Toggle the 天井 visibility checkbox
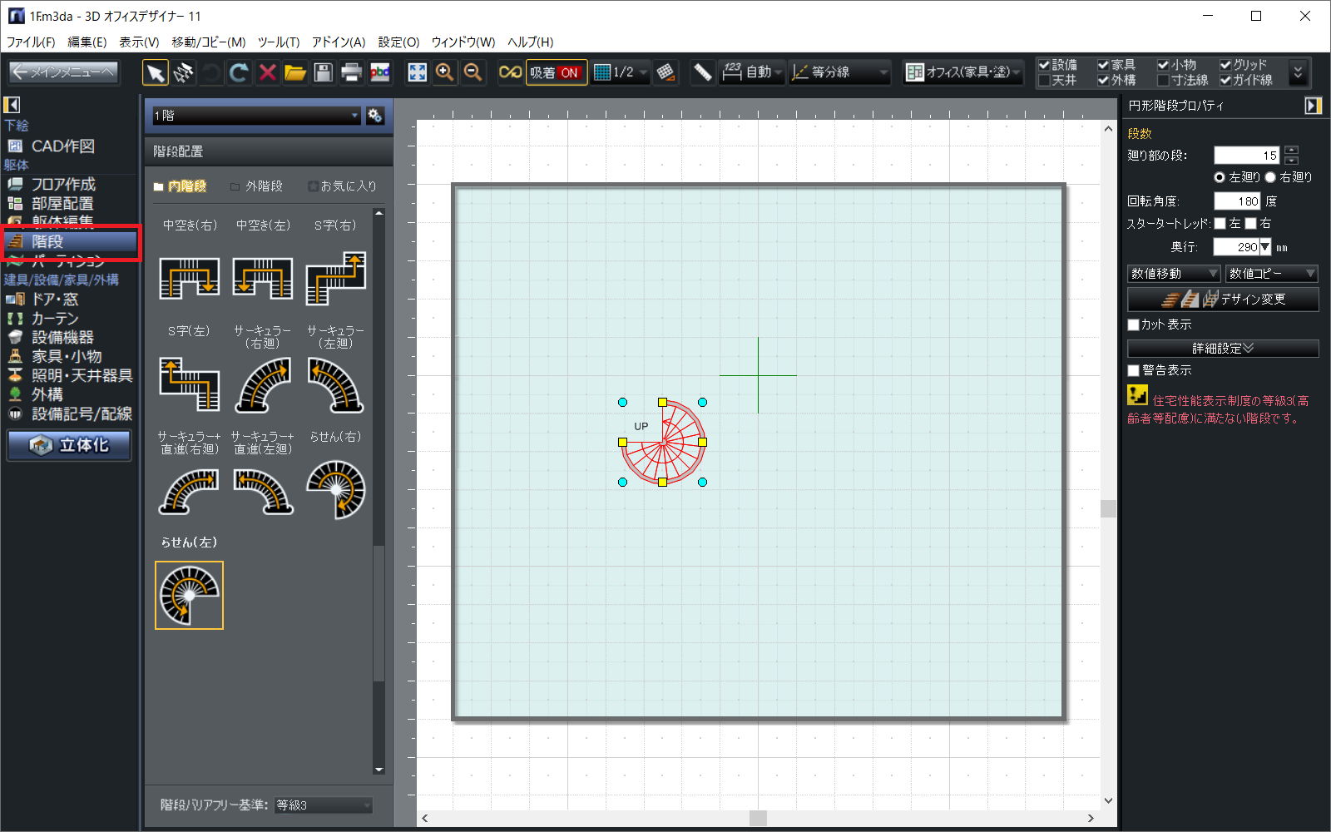 1044,81
